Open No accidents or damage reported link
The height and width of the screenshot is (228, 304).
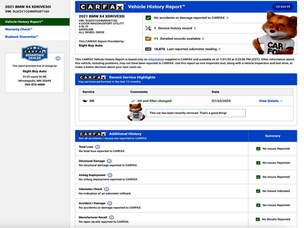point(189,18)
